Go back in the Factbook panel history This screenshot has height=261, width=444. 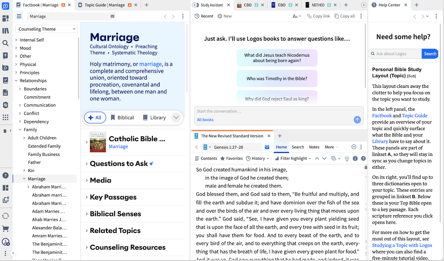pyautogui.click(x=165, y=16)
